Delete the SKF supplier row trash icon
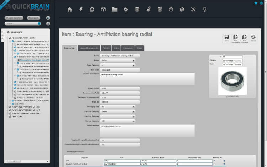Viewport: 267px width, 167px height. pyautogui.click(x=224, y=161)
